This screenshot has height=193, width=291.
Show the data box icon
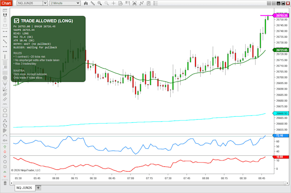tap(120, 3)
